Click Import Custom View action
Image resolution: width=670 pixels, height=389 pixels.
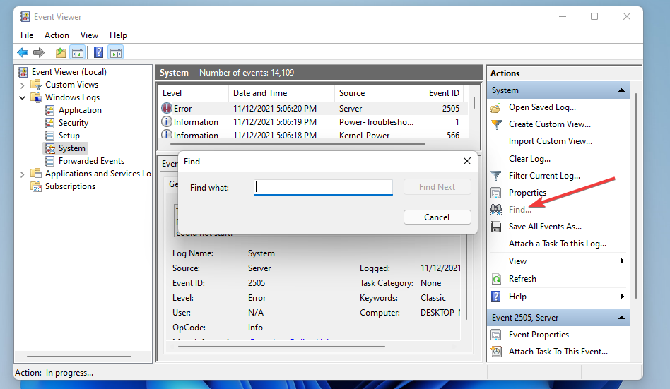551,141
